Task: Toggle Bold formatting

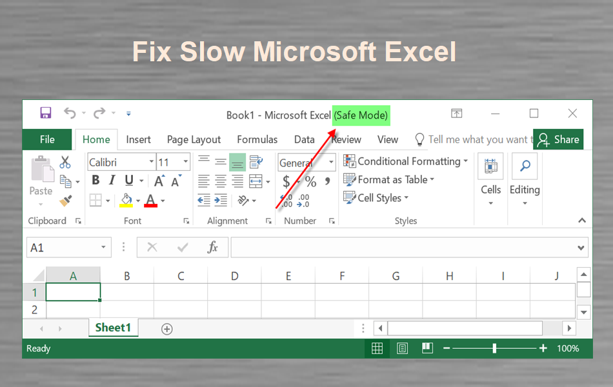Action: (x=95, y=181)
